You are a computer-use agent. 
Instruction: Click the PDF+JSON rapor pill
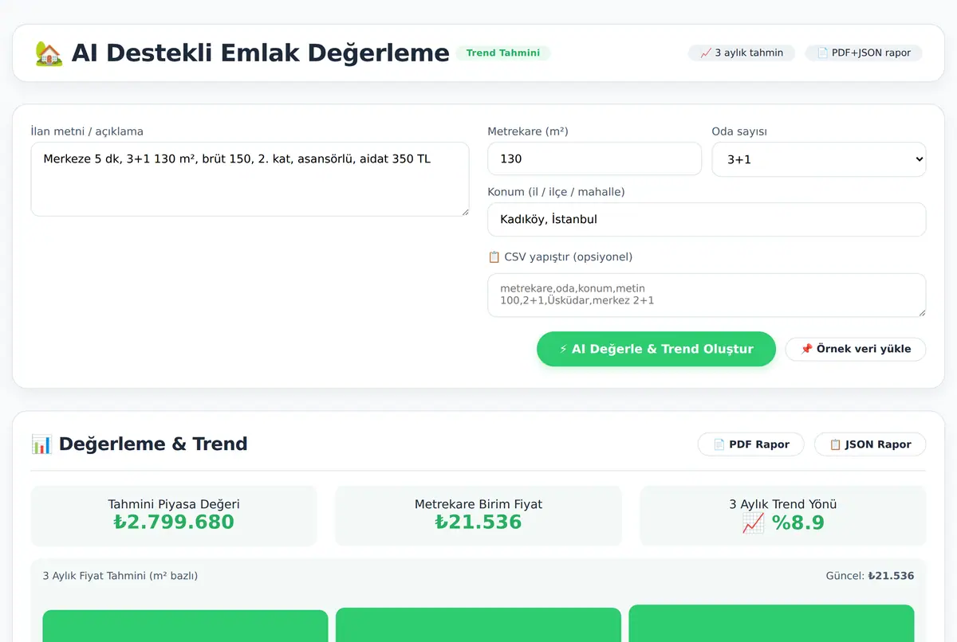(x=864, y=53)
